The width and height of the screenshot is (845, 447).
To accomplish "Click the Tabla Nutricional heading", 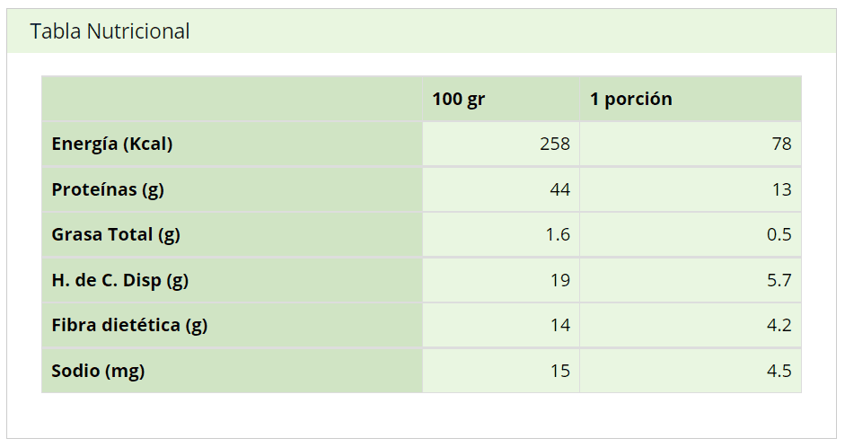I will coord(110,31).
